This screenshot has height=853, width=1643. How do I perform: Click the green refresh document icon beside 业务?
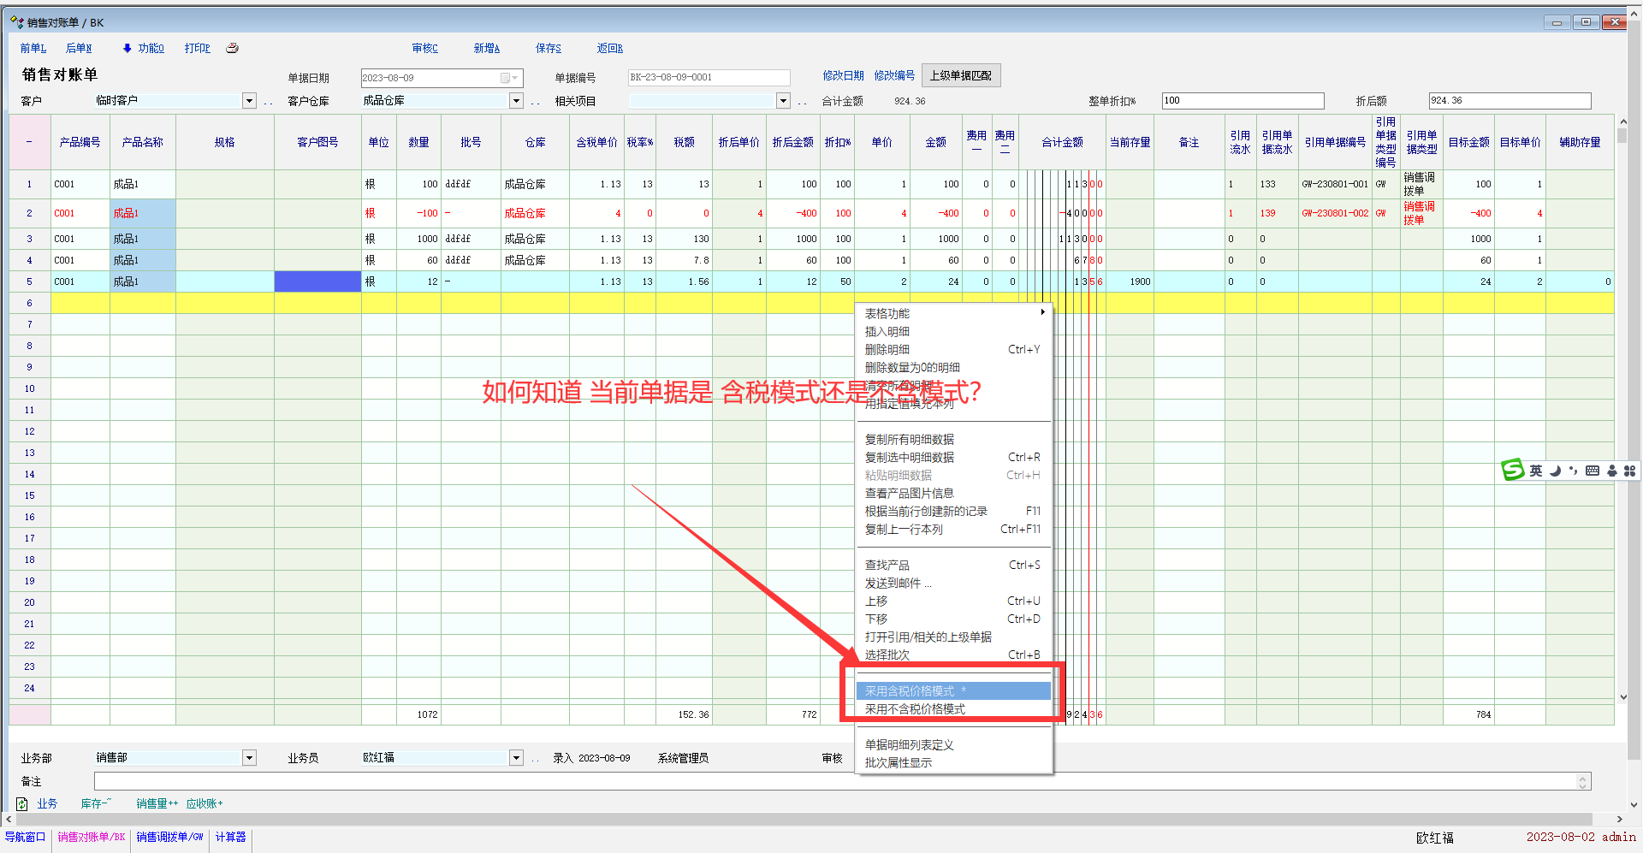22,804
